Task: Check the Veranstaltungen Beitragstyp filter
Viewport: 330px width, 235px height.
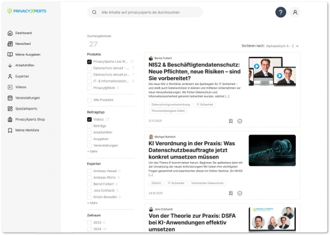Action: pos(89,145)
